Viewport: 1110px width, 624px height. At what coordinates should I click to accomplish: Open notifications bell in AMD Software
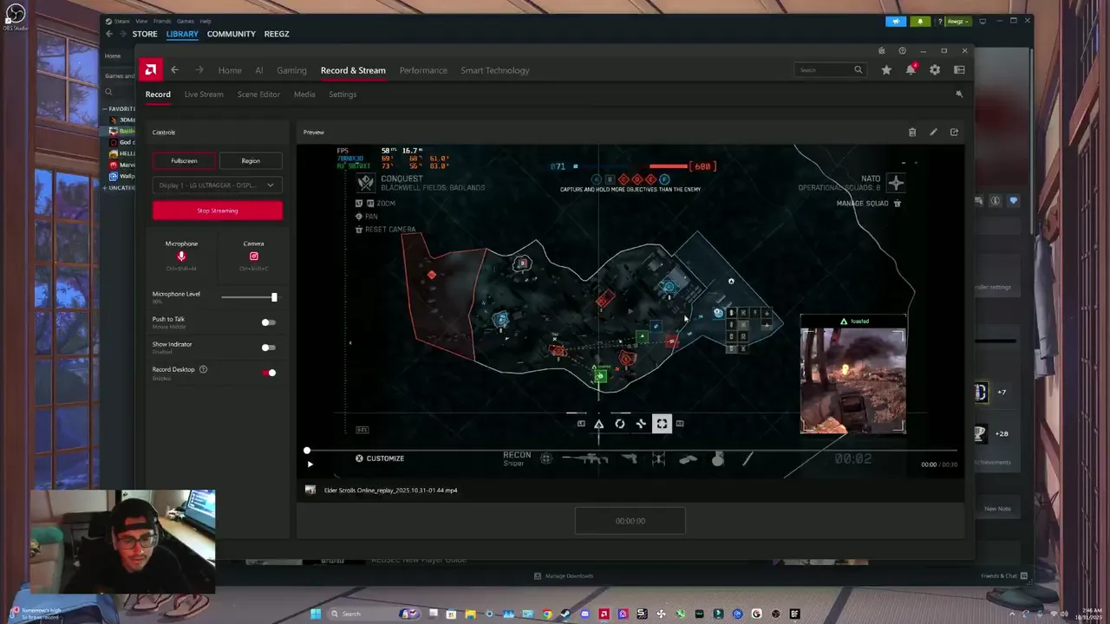pos(911,70)
